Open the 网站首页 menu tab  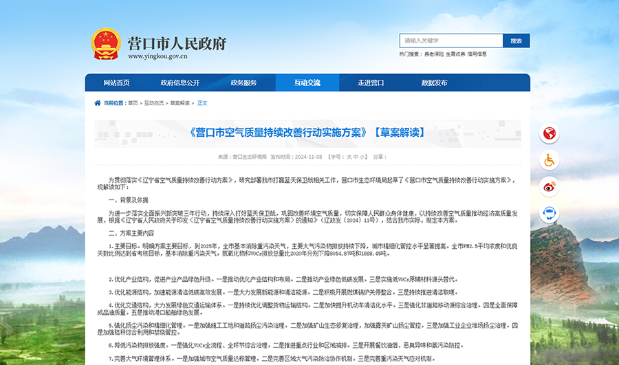116,83
